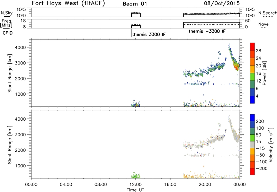The image size is (277, 192).
Task: Click the 'Time UT' axis title
Action: (x=135, y=190)
